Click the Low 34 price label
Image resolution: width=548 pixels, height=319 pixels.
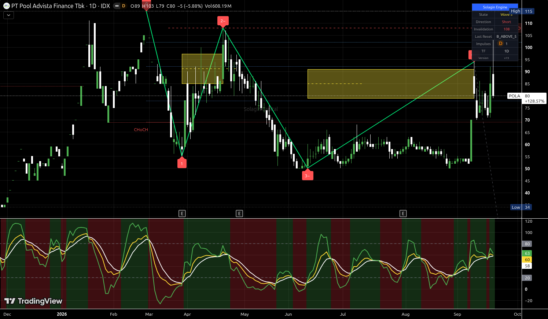pyautogui.click(x=521, y=207)
